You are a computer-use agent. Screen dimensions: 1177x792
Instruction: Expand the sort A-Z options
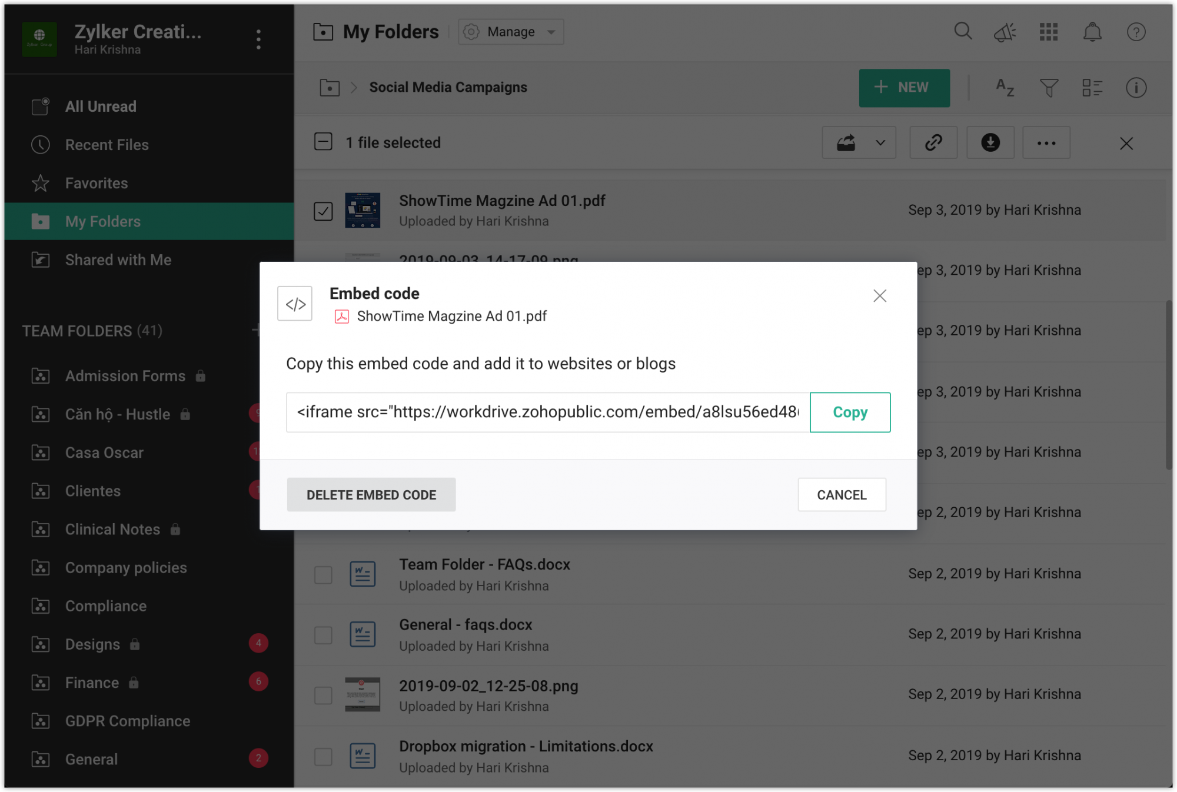click(x=1005, y=88)
